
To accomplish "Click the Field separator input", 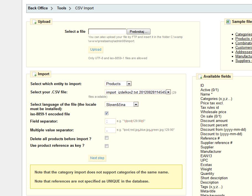I will [x=110, y=121].
